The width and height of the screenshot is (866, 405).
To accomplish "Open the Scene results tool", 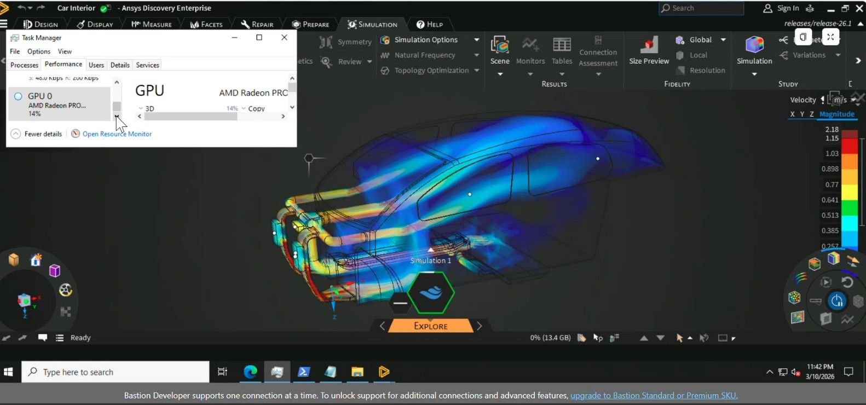I will 500,45.
